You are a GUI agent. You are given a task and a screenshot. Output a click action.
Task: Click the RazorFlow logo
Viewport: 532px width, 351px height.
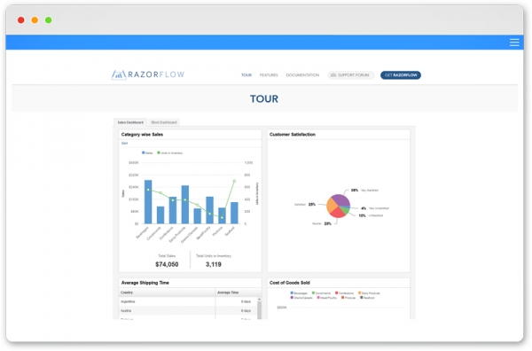(x=148, y=74)
